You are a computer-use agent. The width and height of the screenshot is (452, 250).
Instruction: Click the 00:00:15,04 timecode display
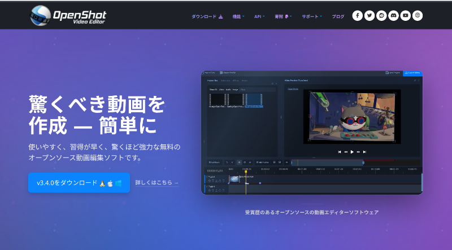coord(215,171)
